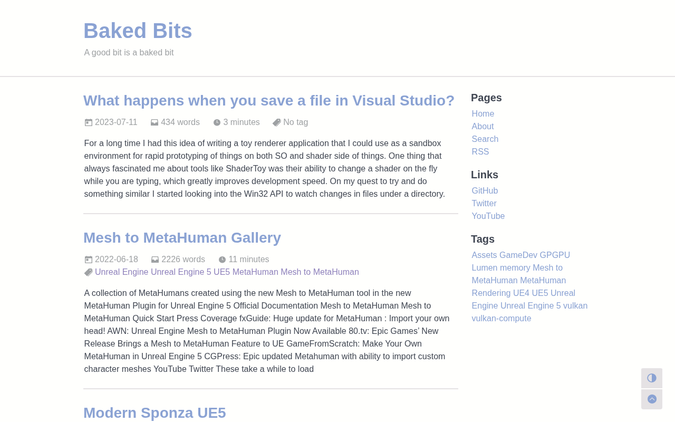Click the tag icon before Unreal Engine tags
Screen dimensions: 675x422
(x=89, y=273)
